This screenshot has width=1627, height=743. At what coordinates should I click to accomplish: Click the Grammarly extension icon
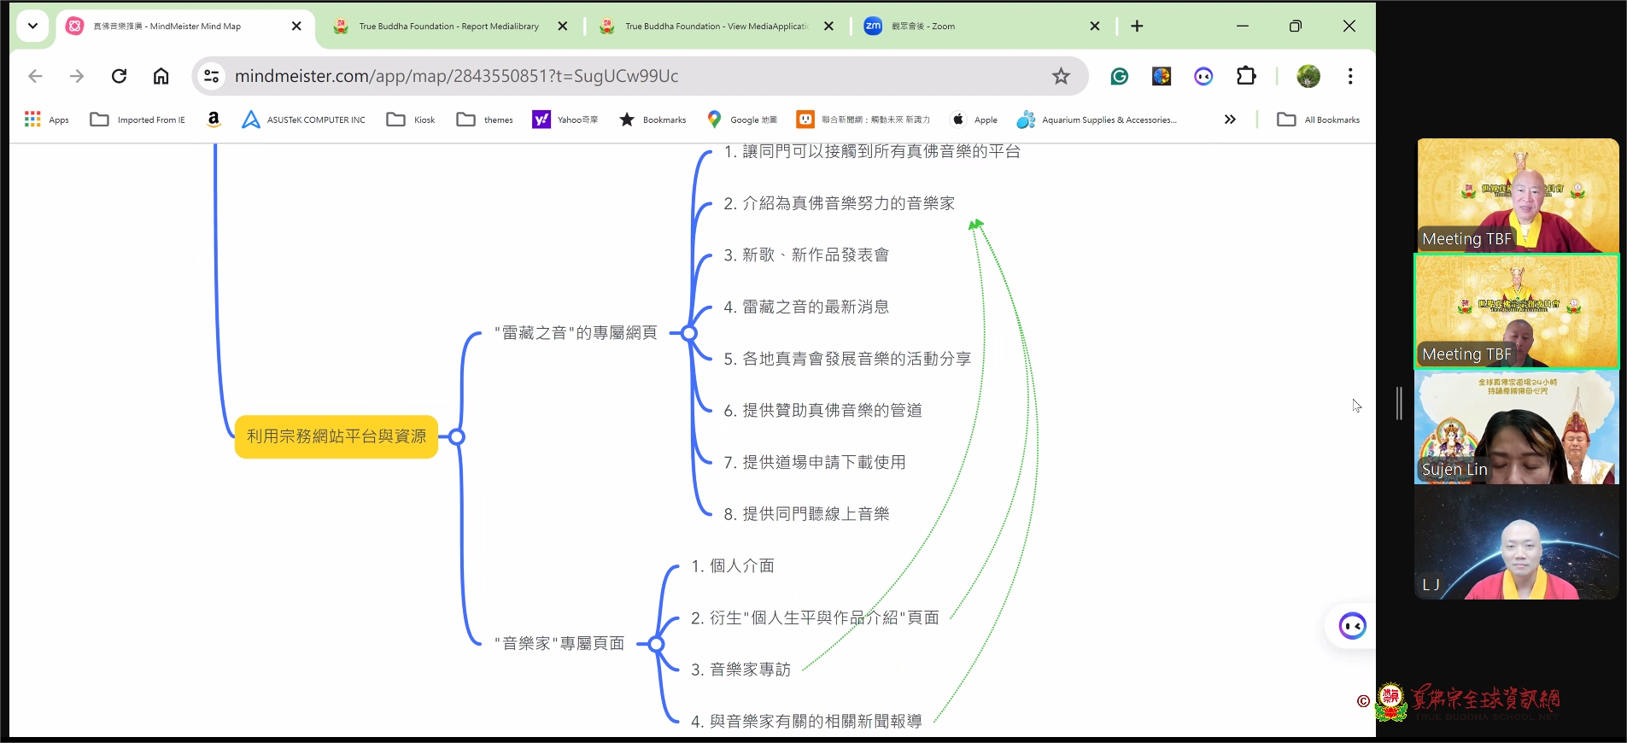1119,77
